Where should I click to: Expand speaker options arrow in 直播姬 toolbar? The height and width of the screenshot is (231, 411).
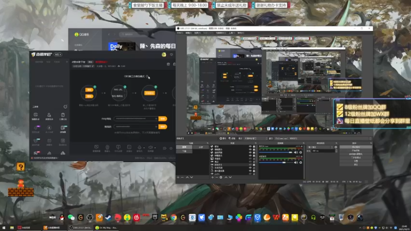155,148
